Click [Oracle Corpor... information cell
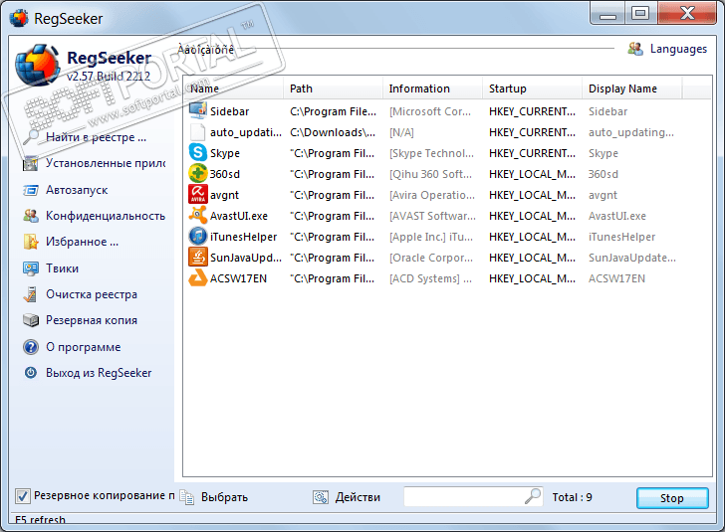The image size is (725, 532). (x=431, y=258)
